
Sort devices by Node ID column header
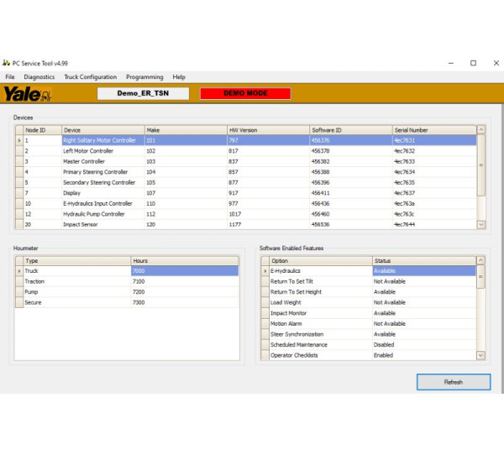click(x=42, y=130)
